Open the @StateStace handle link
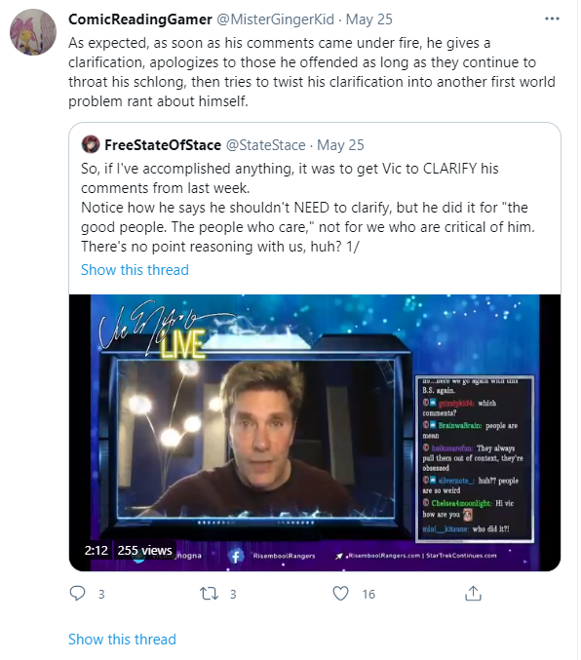This screenshot has height=660, width=581. (x=266, y=145)
